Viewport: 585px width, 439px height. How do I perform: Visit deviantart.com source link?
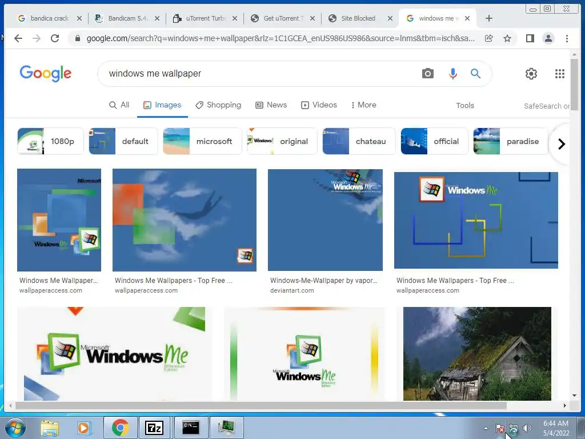(292, 290)
